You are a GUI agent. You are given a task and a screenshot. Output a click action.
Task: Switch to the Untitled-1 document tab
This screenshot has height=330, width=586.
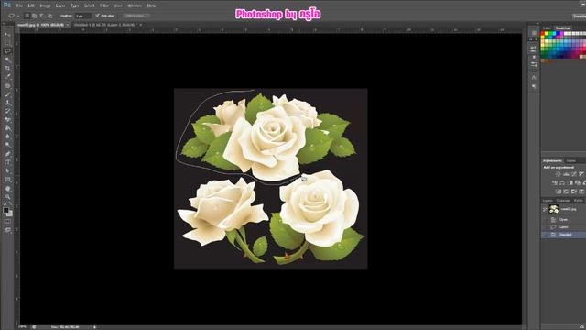pyautogui.click(x=105, y=25)
